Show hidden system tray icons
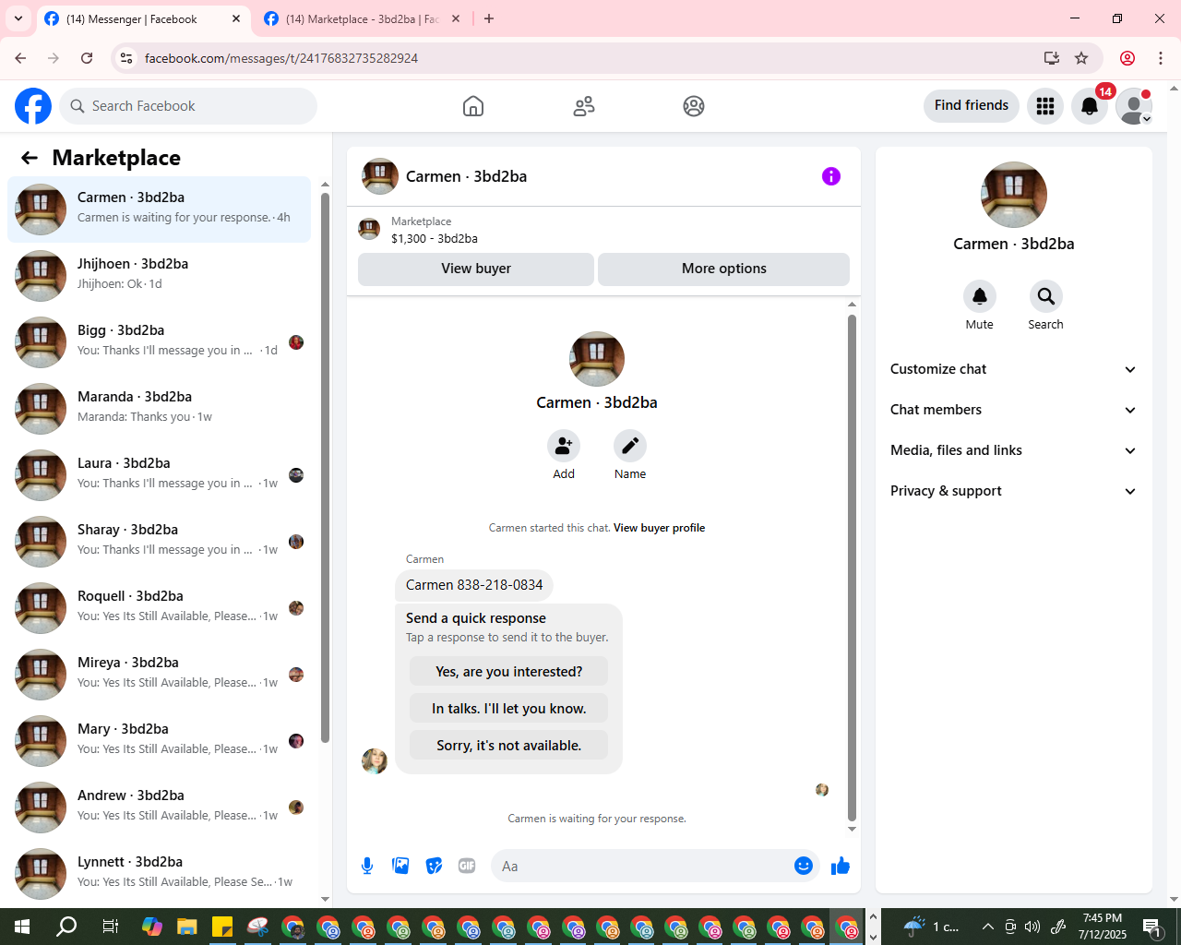This screenshot has width=1181, height=945. (988, 927)
